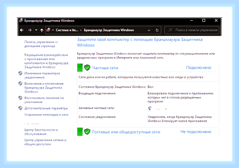239x168 pixels.
Task: Open 'Дополнительные параметры' link
Action: [46, 108]
